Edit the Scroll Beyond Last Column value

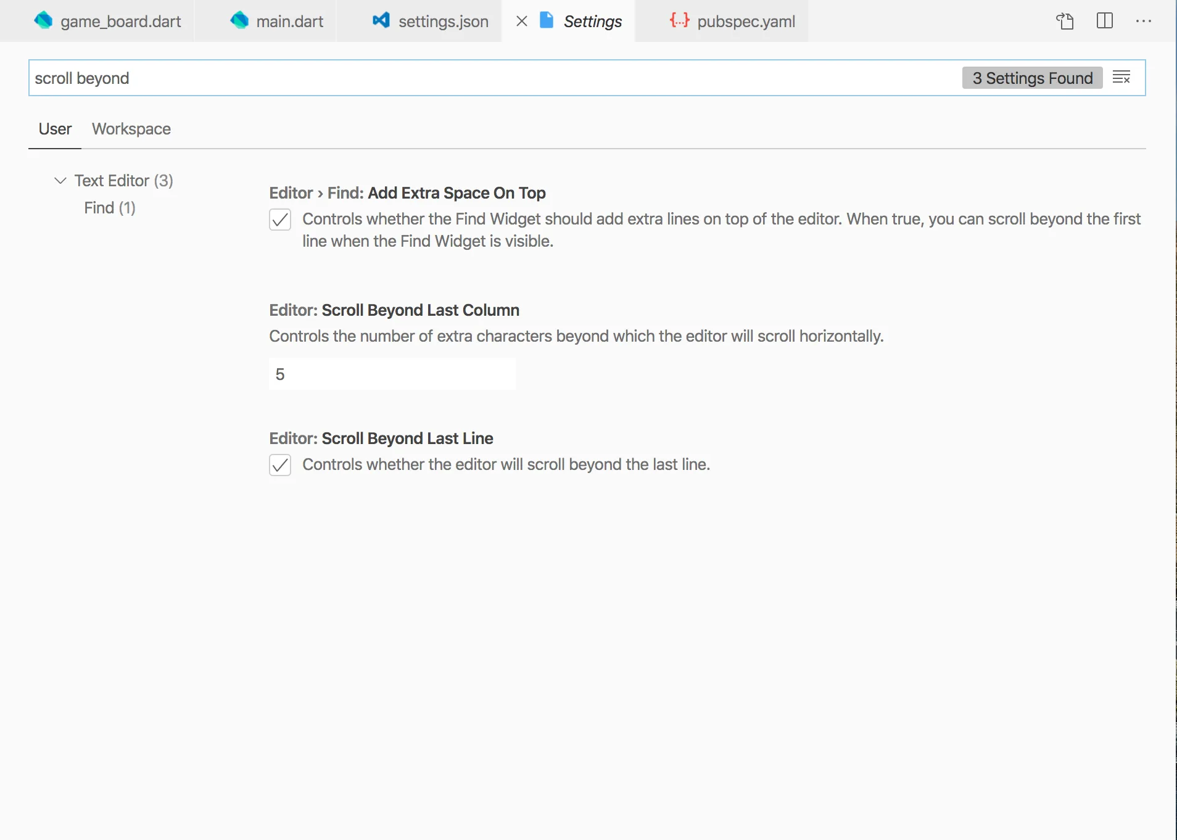click(x=391, y=374)
